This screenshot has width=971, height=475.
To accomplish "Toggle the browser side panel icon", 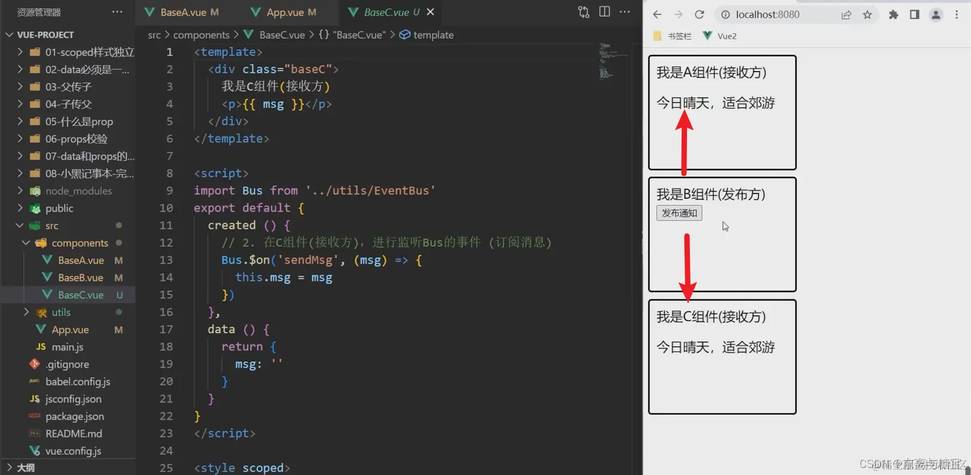I will (914, 14).
